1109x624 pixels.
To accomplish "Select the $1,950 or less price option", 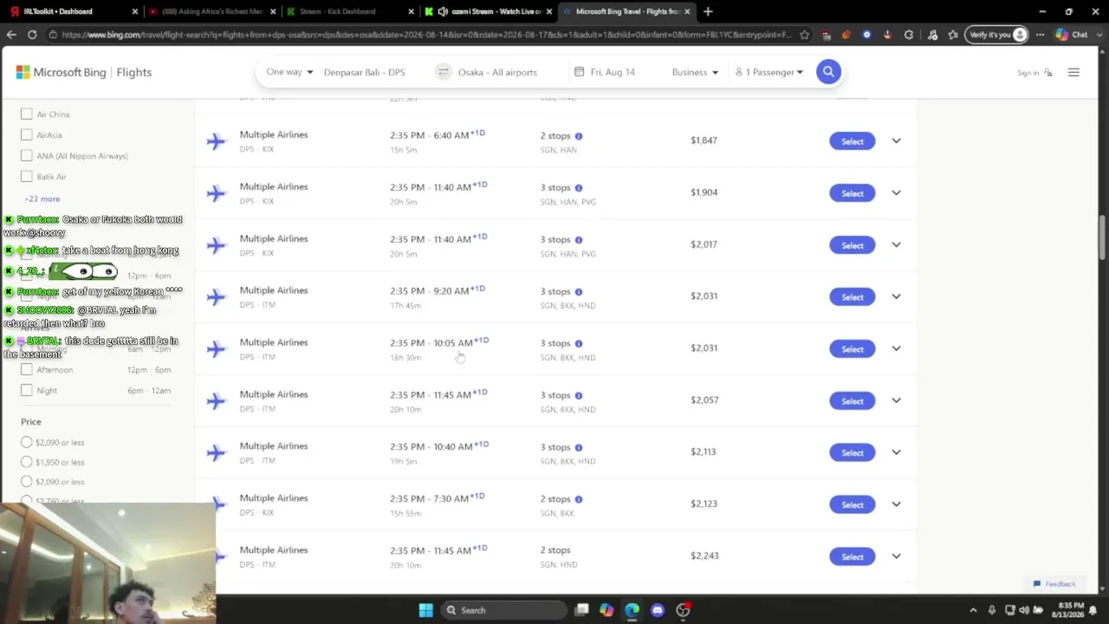I will (x=27, y=462).
